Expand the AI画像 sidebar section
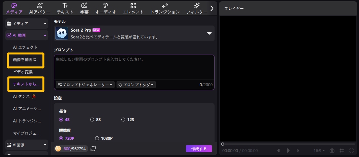This screenshot has height=157, width=359. pyautogui.click(x=27, y=145)
